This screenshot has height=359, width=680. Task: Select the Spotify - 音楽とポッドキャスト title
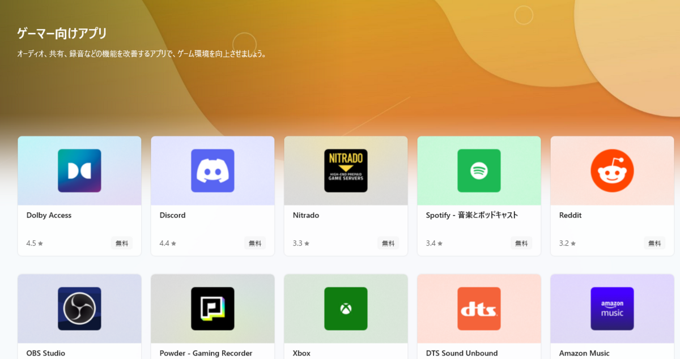point(472,215)
